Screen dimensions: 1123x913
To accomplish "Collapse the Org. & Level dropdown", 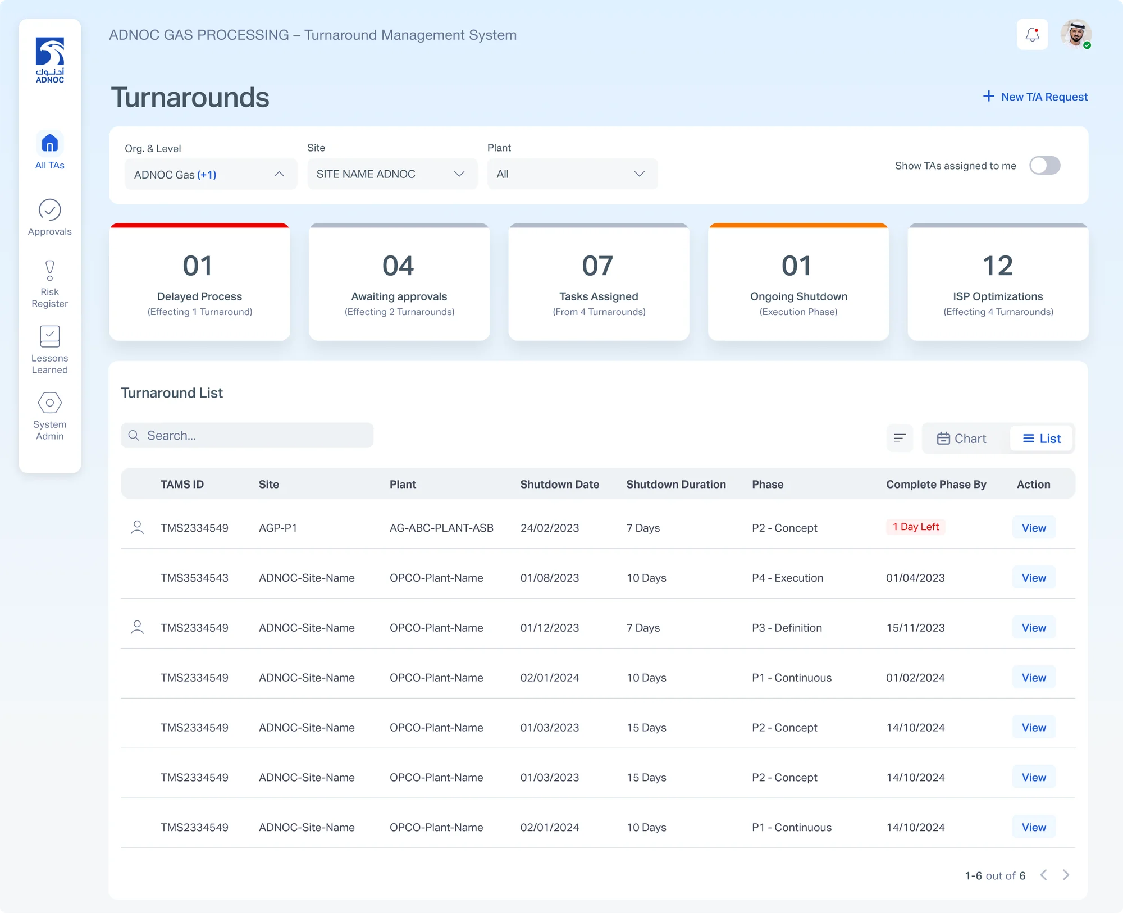I will pos(211,174).
